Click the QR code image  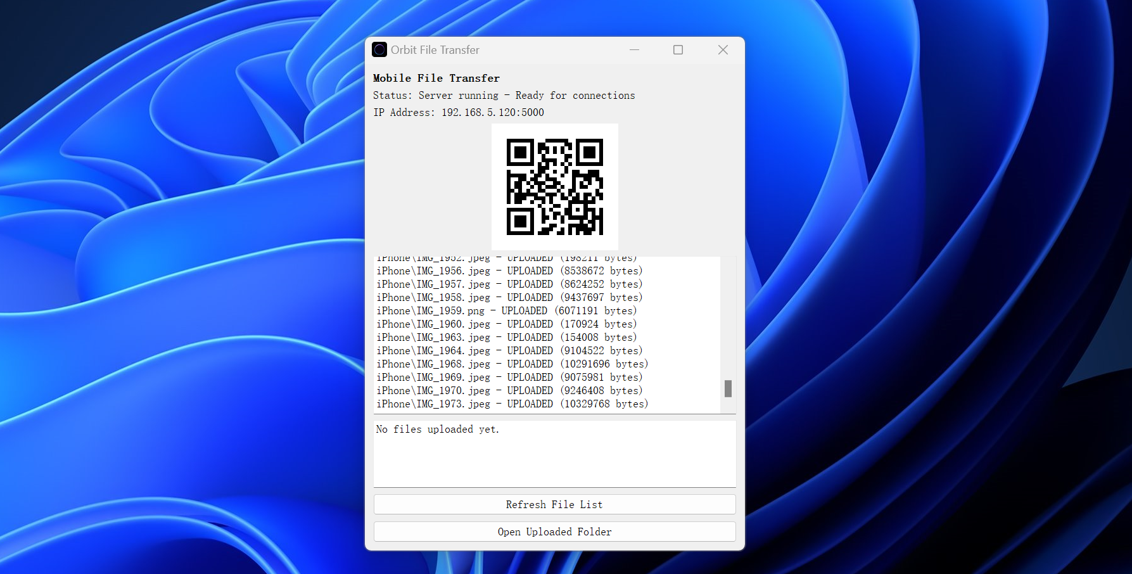tap(555, 187)
